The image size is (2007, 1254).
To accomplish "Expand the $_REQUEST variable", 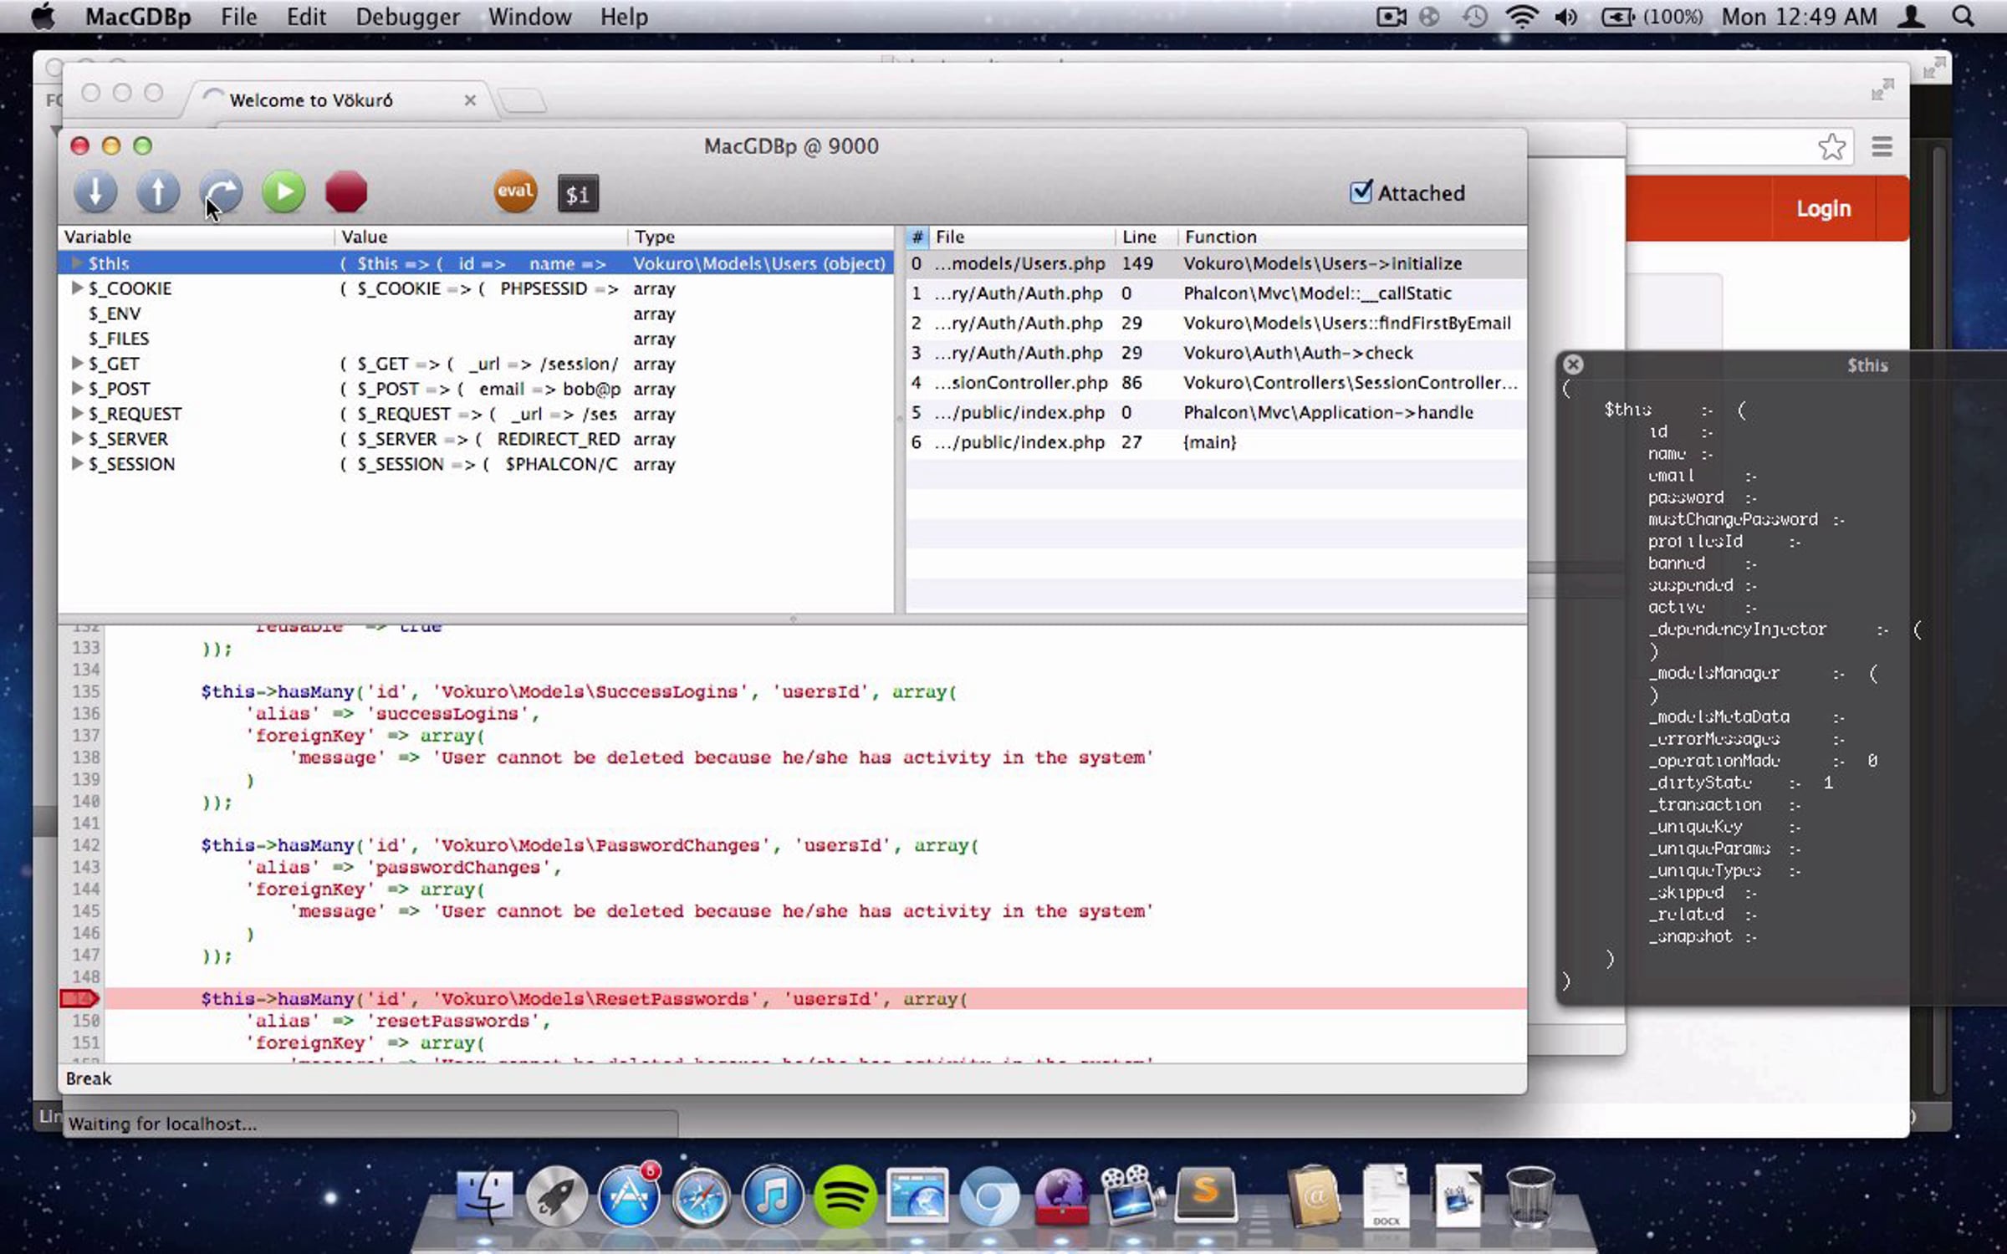I will click(76, 414).
